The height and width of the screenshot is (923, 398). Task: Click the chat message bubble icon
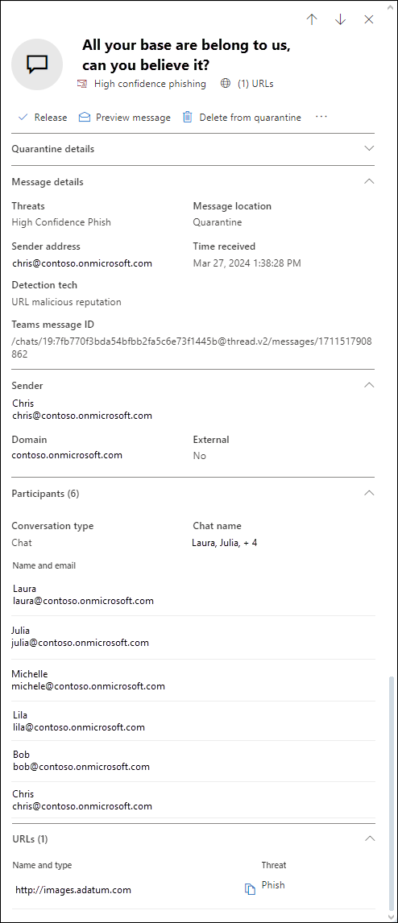click(x=37, y=64)
